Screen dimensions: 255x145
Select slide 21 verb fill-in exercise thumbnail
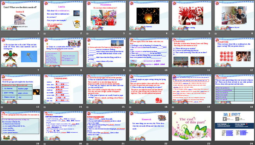[106, 126]
